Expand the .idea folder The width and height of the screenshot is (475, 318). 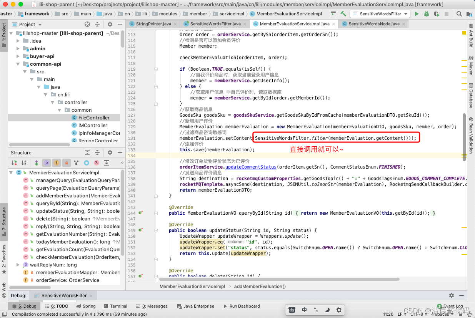point(18,41)
